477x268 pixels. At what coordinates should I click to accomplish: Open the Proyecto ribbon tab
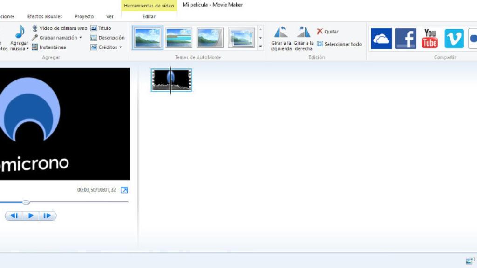coord(84,16)
